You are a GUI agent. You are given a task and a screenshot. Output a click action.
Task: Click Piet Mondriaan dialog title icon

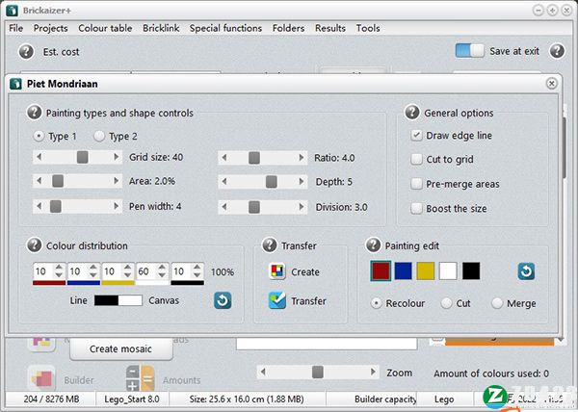pos(15,84)
